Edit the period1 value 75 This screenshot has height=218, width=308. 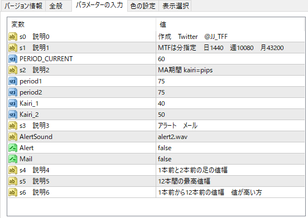click(230, 81)
